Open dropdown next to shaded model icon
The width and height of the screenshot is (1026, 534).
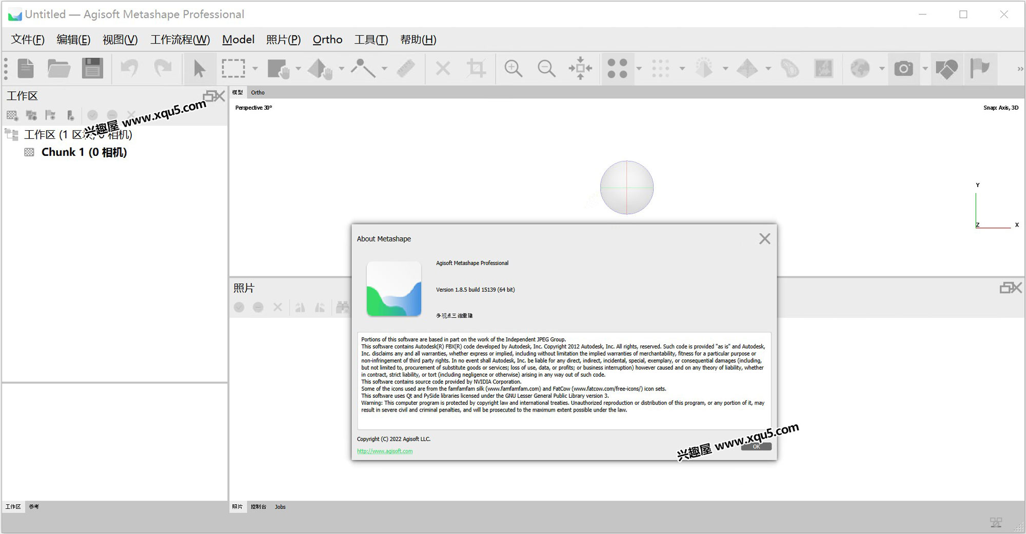[725, 69]
